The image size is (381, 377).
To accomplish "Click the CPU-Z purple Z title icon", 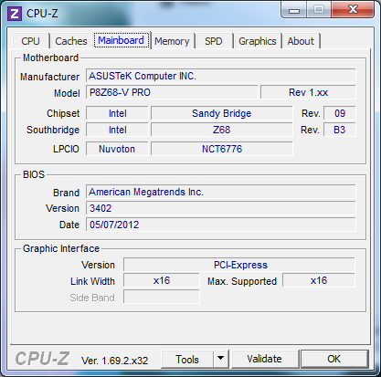I will pos(15,14).
